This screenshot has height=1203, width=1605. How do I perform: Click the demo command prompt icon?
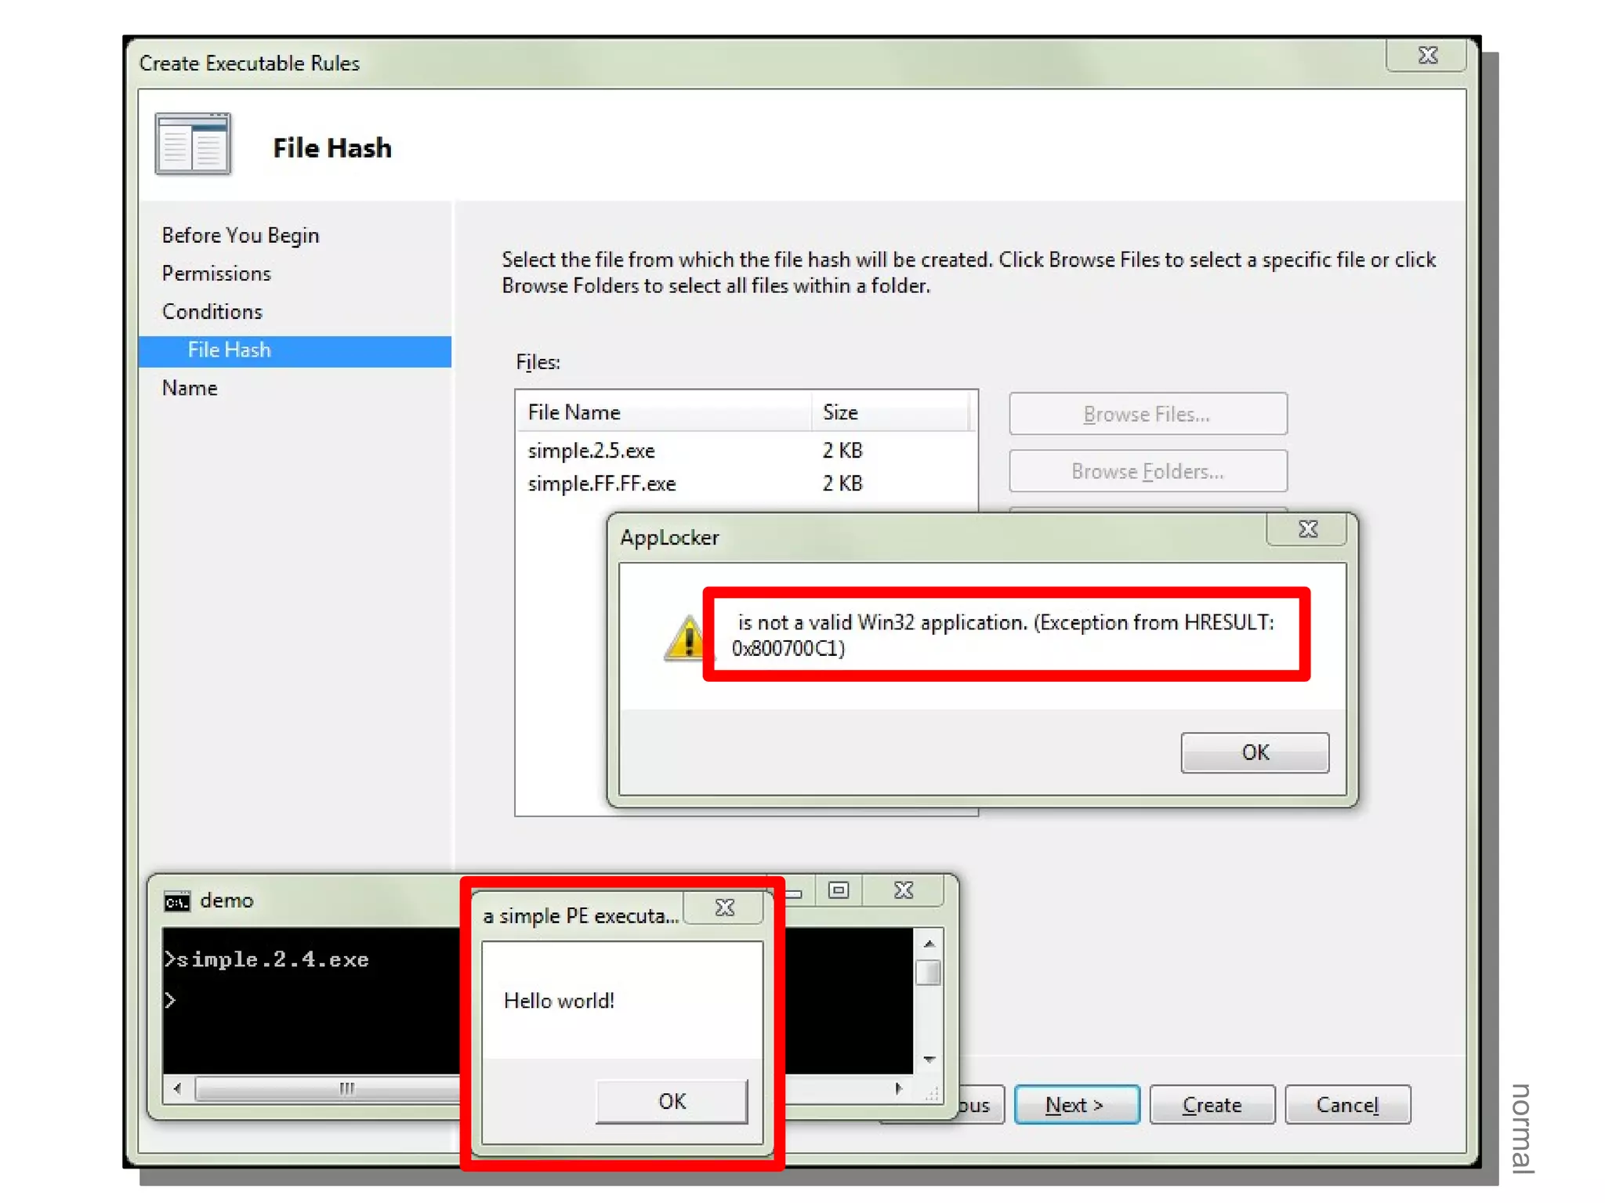click(177, 901)
